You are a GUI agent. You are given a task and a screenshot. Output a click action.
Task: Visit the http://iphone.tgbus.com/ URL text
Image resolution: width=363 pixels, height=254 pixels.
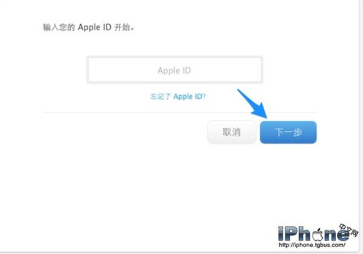coord(312,245)
